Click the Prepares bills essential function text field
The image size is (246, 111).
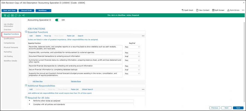pyautogui.click(x=75, y=52)
